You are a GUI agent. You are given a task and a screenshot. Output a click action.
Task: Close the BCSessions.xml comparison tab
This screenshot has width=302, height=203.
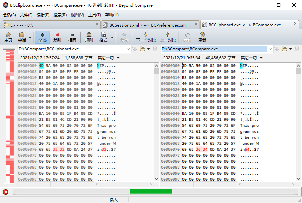[x=196, y=24]
